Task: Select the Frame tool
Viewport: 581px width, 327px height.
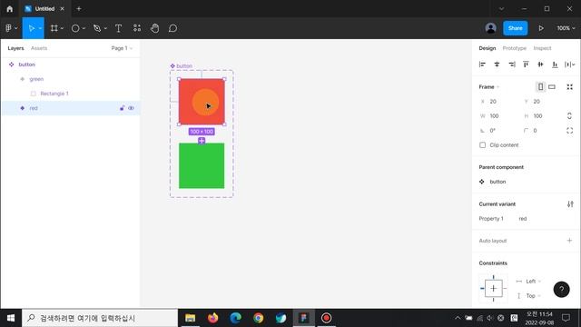Action: pyautogui.click(x=54, y=28)
